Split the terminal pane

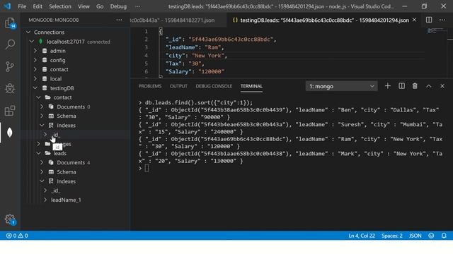tap(401, 86)
